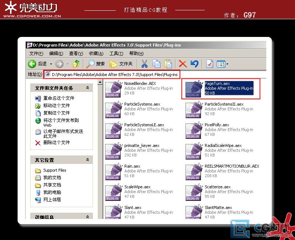The width and height of the screenshot is (295, 240).
Task: Open 我的电脑 location link
Action: click(52, 192)
